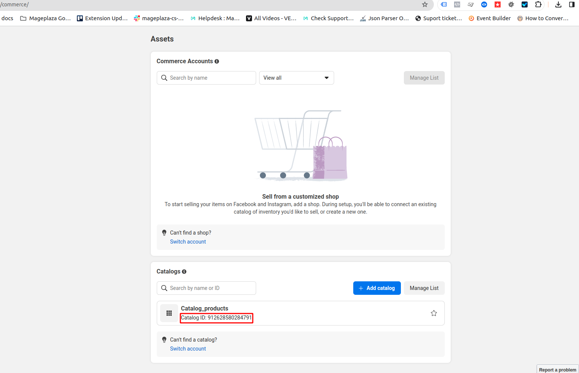Image resolution: width=579 pixels, height=373 pixels.
Task: Bookmark this page with the star icon
Action: pyautogui.click(x=425, y=4)
